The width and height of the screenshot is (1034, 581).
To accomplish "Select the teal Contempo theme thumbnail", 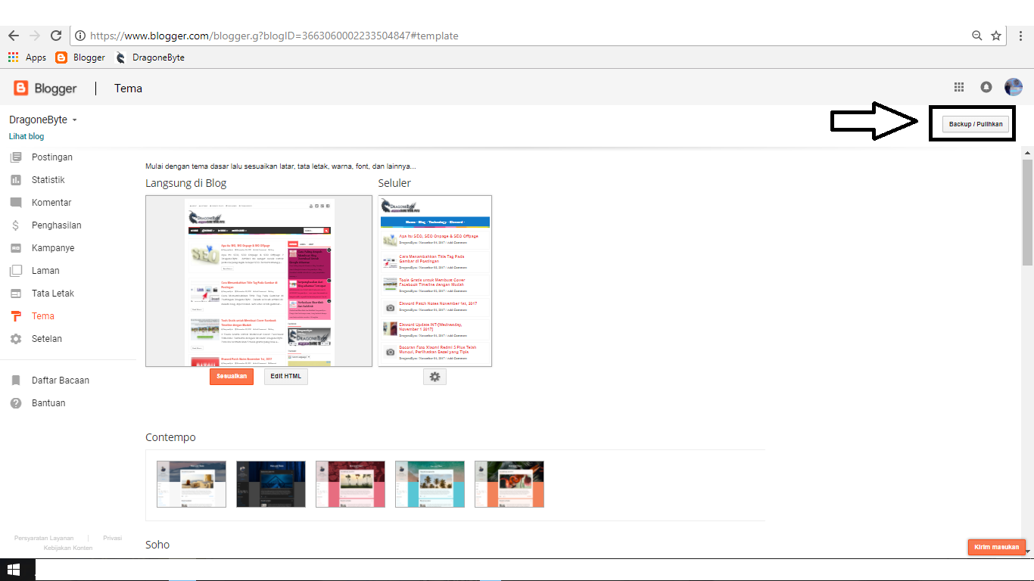I will click(430, 484).
